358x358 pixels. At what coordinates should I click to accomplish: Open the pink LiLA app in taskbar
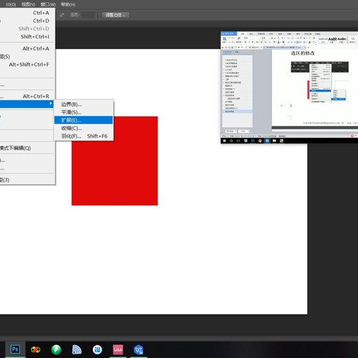coord(118,350)
